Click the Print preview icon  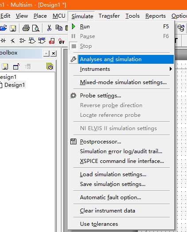click(x=36, y=28)
